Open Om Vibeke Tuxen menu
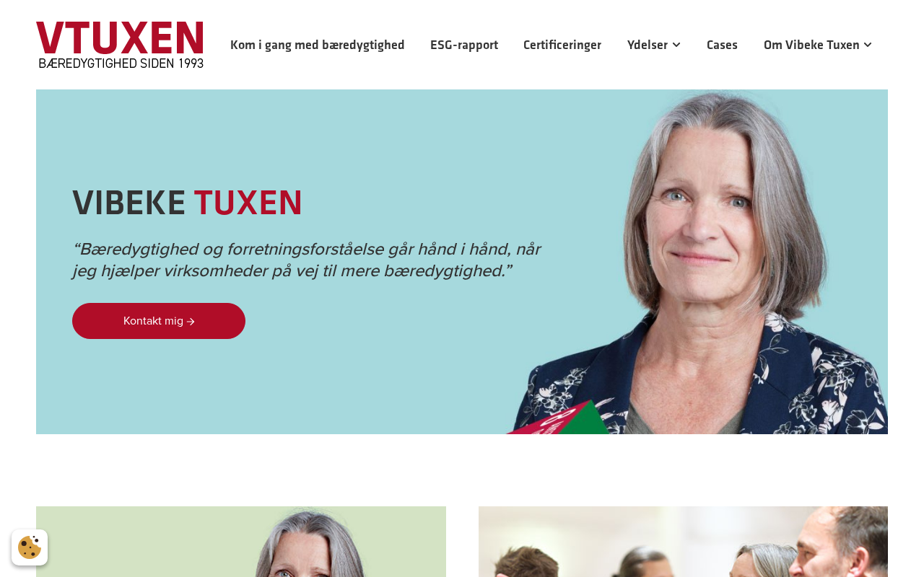Viewport: 924px width, 577px height. coord(811,45)
